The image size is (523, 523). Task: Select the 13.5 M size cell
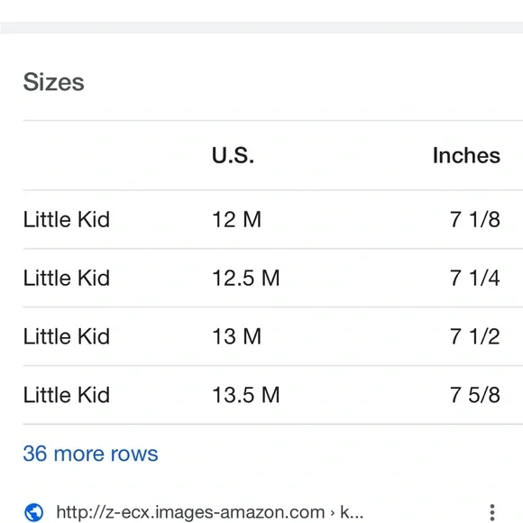246,395
